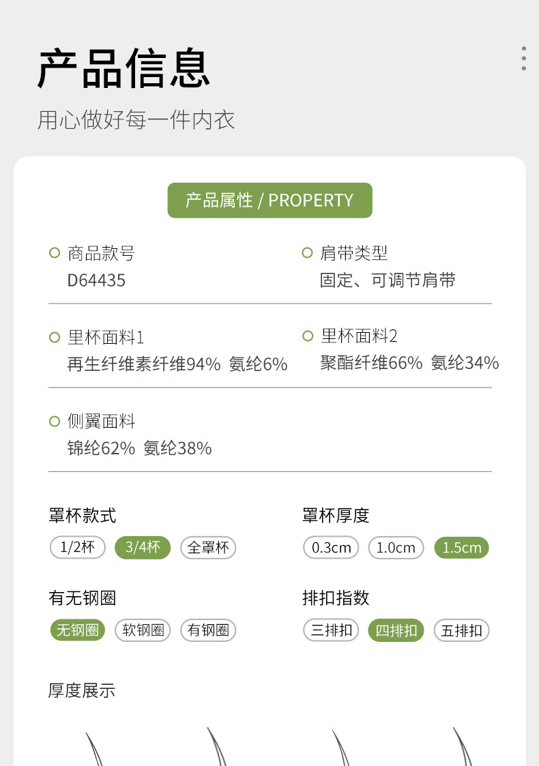Select the 软钢圈 soft wire option
The height and width of the screenshot is (766, 539).
pyautogui.click(x=143, y=630)
